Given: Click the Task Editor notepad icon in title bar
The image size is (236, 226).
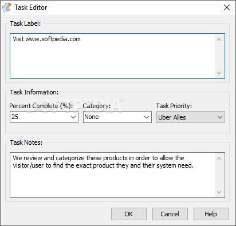Looking at the screenshot, I should (x=7, y=7).
